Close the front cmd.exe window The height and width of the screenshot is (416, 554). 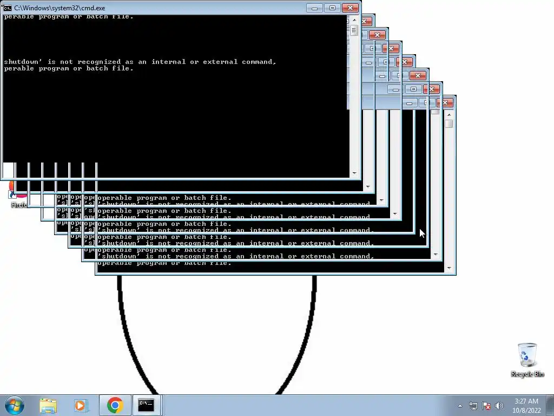[x=350, y=8]
